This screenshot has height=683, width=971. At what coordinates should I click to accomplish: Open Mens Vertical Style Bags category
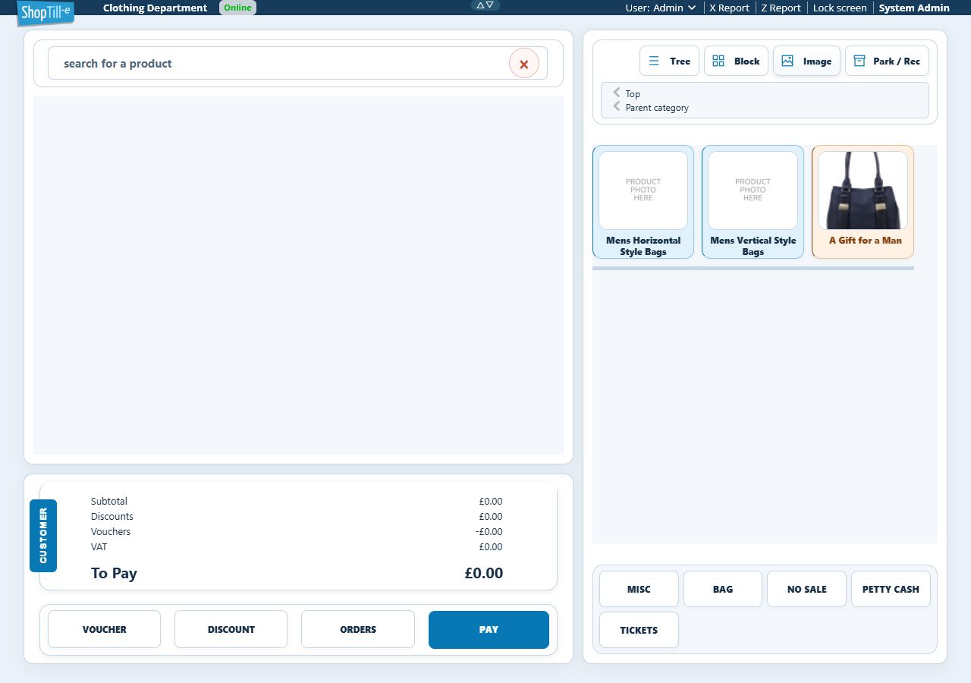(x=753, y=202)
